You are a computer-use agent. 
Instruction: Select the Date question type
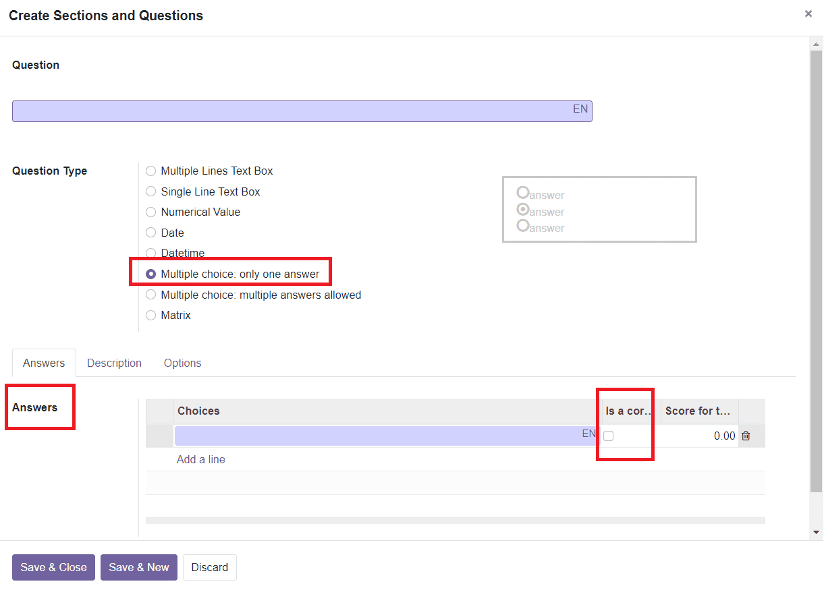(150, 232)
